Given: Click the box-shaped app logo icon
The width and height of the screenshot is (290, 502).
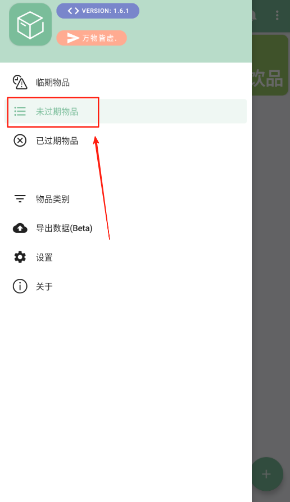Looking at the screenshot, I should [30, 25].
